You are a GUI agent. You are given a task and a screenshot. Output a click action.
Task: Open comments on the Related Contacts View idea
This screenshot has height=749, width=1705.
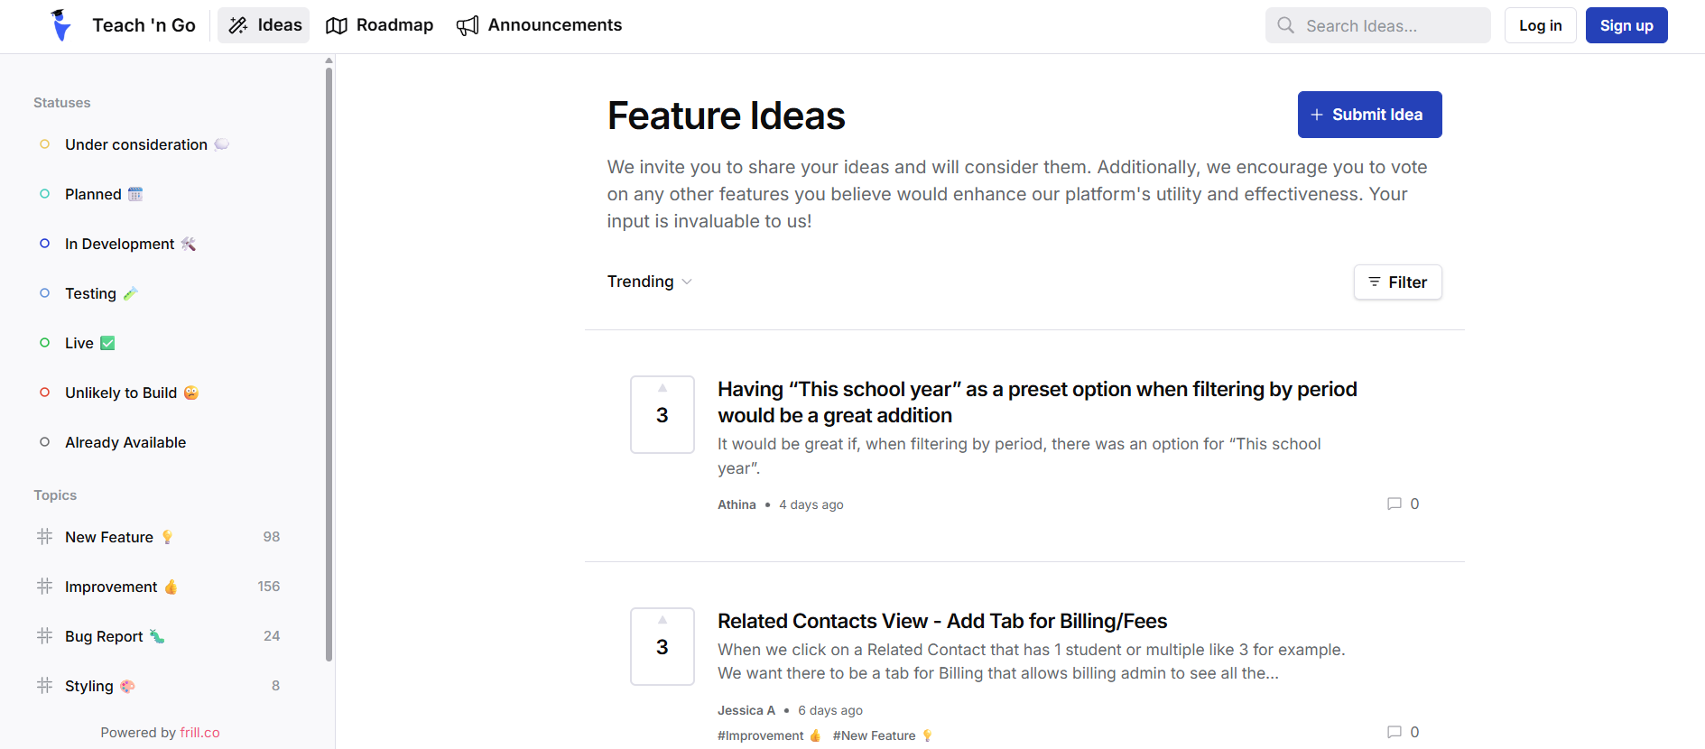[1403, 732]
